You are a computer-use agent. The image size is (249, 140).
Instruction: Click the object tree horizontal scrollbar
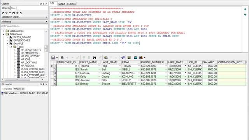[x=23, y=79]
